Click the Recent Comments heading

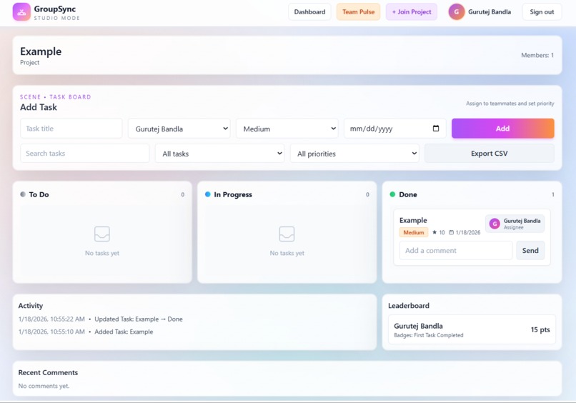(48, 372)
